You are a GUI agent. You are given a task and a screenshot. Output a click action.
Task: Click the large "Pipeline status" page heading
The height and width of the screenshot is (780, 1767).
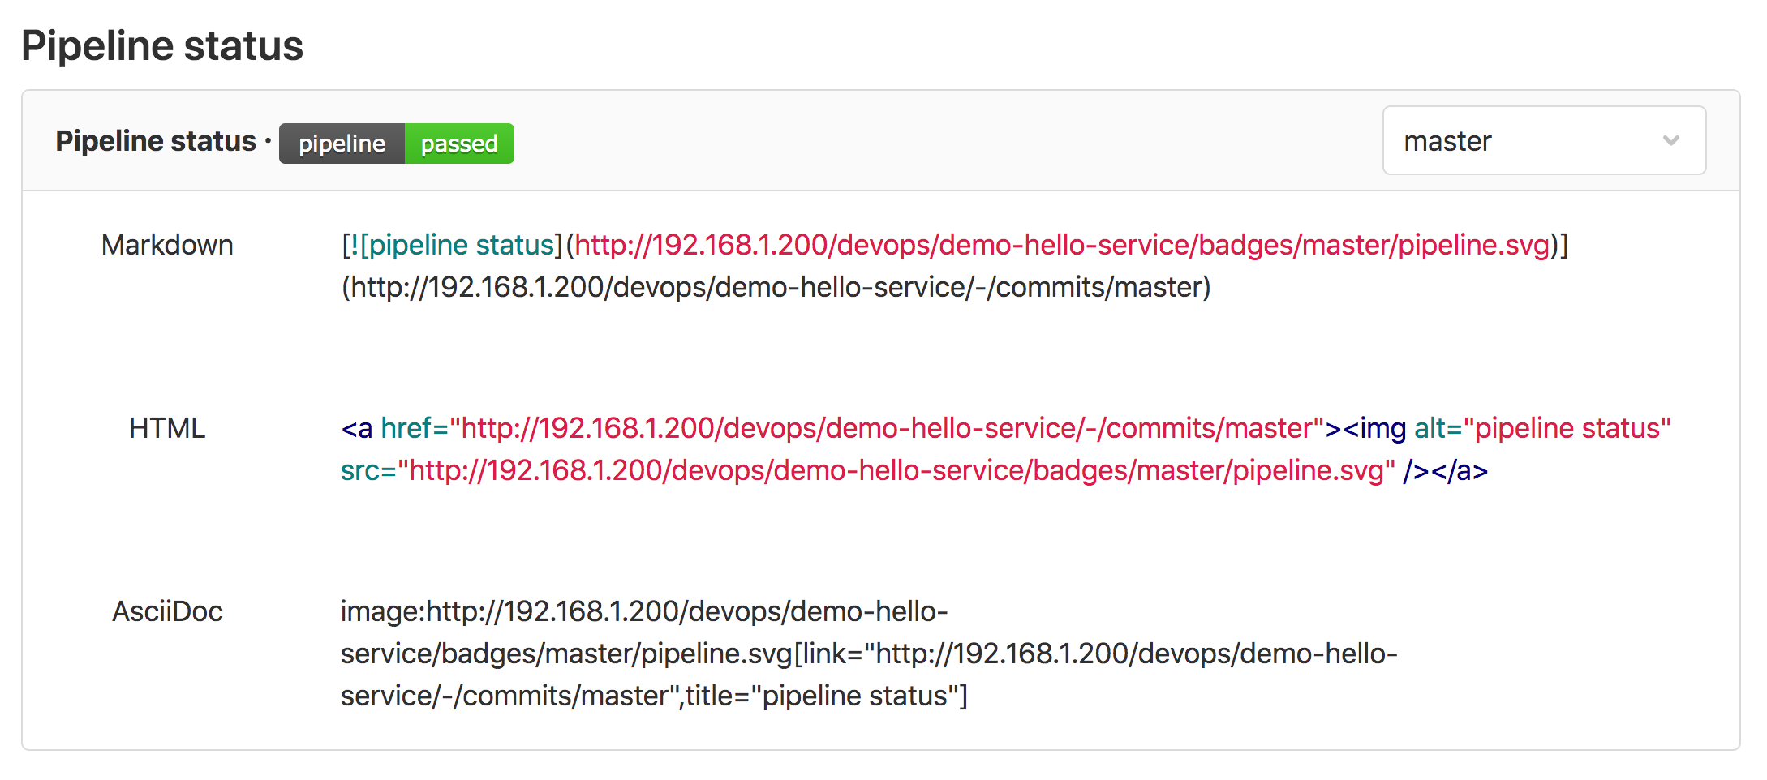[x=162, y=46]
